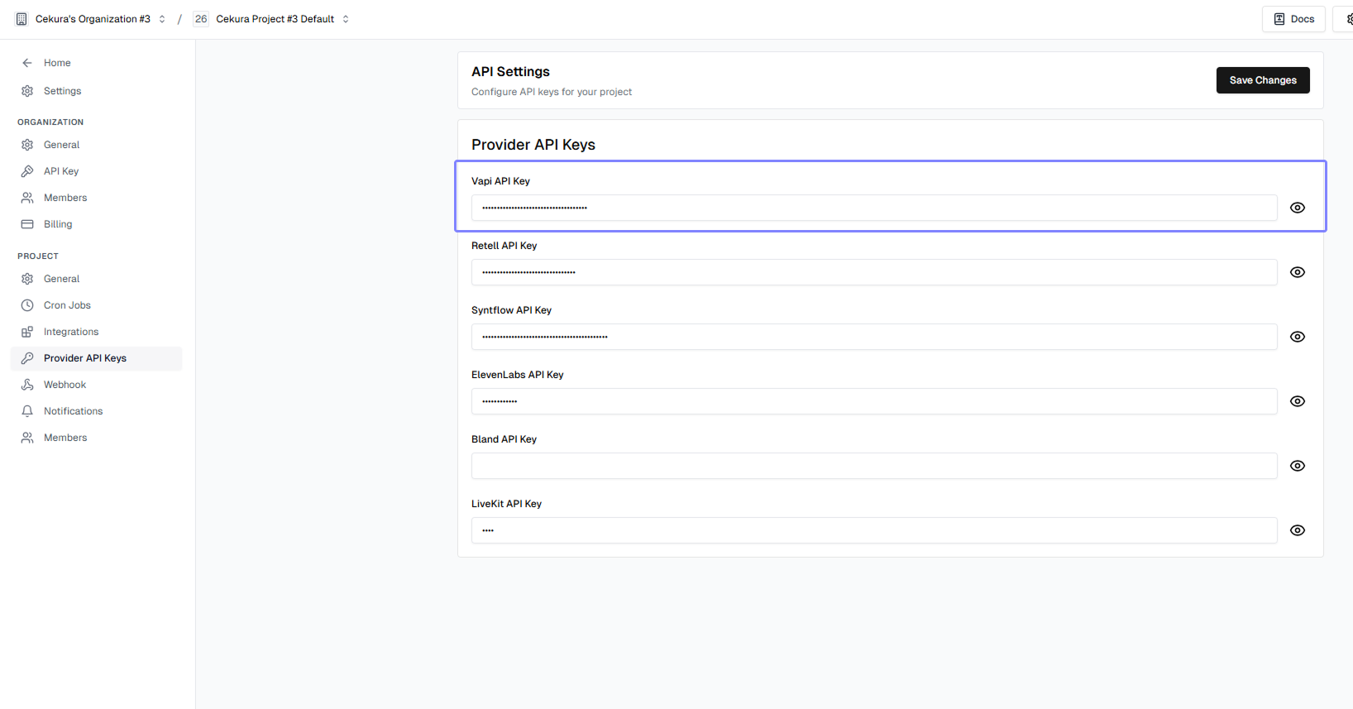Click the Cron Jobs clock icon
The width and height of the screenshot is (1353, 709).
27,305
